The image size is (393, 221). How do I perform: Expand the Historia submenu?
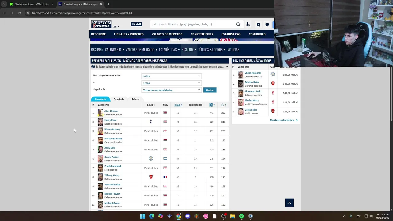click(x=196, y=50)
